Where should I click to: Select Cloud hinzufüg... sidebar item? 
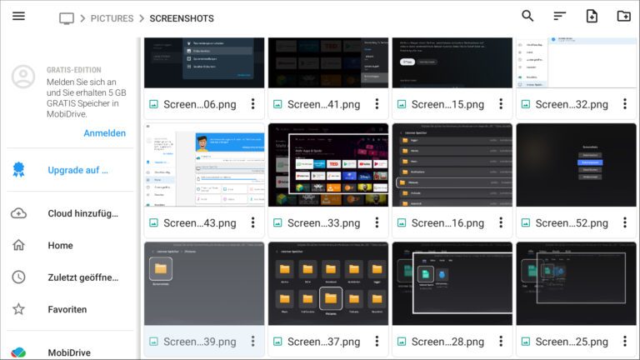tap(82, 213)
